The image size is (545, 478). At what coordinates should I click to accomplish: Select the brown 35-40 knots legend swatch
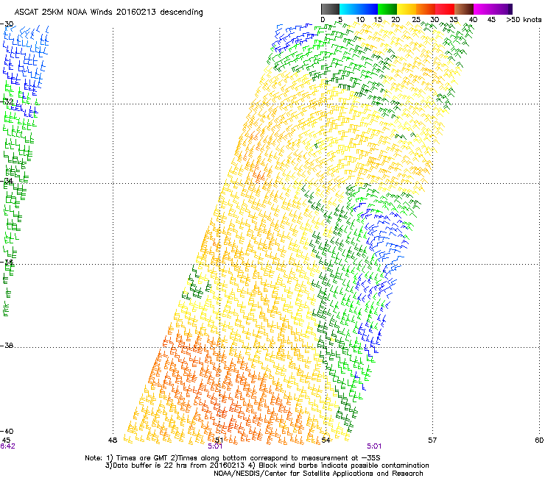(464, 9)
